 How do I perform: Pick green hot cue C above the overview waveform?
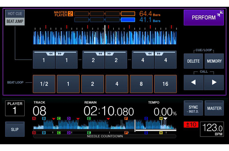click(x=59, y=118)
